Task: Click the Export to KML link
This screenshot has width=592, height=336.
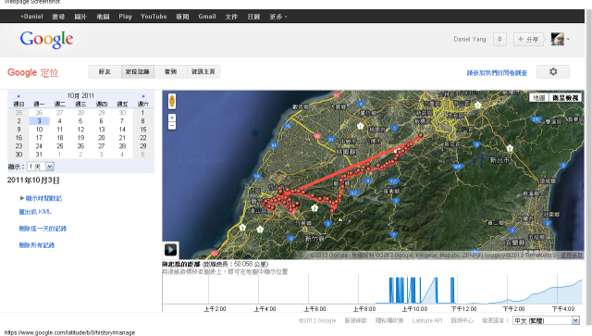Action: coord(35,212)
